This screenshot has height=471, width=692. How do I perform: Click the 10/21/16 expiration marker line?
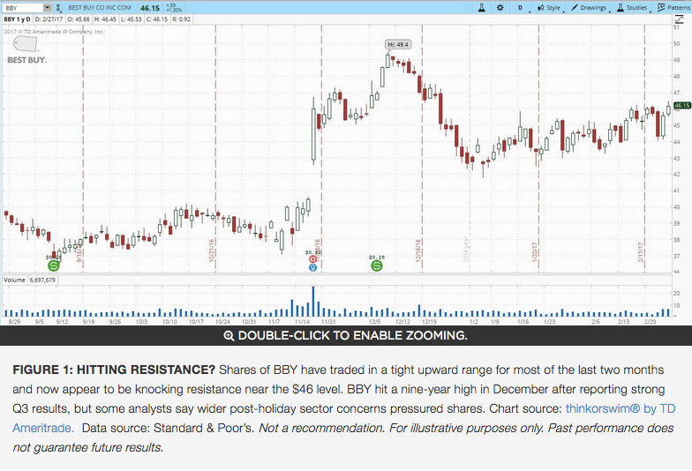(x=215, y=148)
